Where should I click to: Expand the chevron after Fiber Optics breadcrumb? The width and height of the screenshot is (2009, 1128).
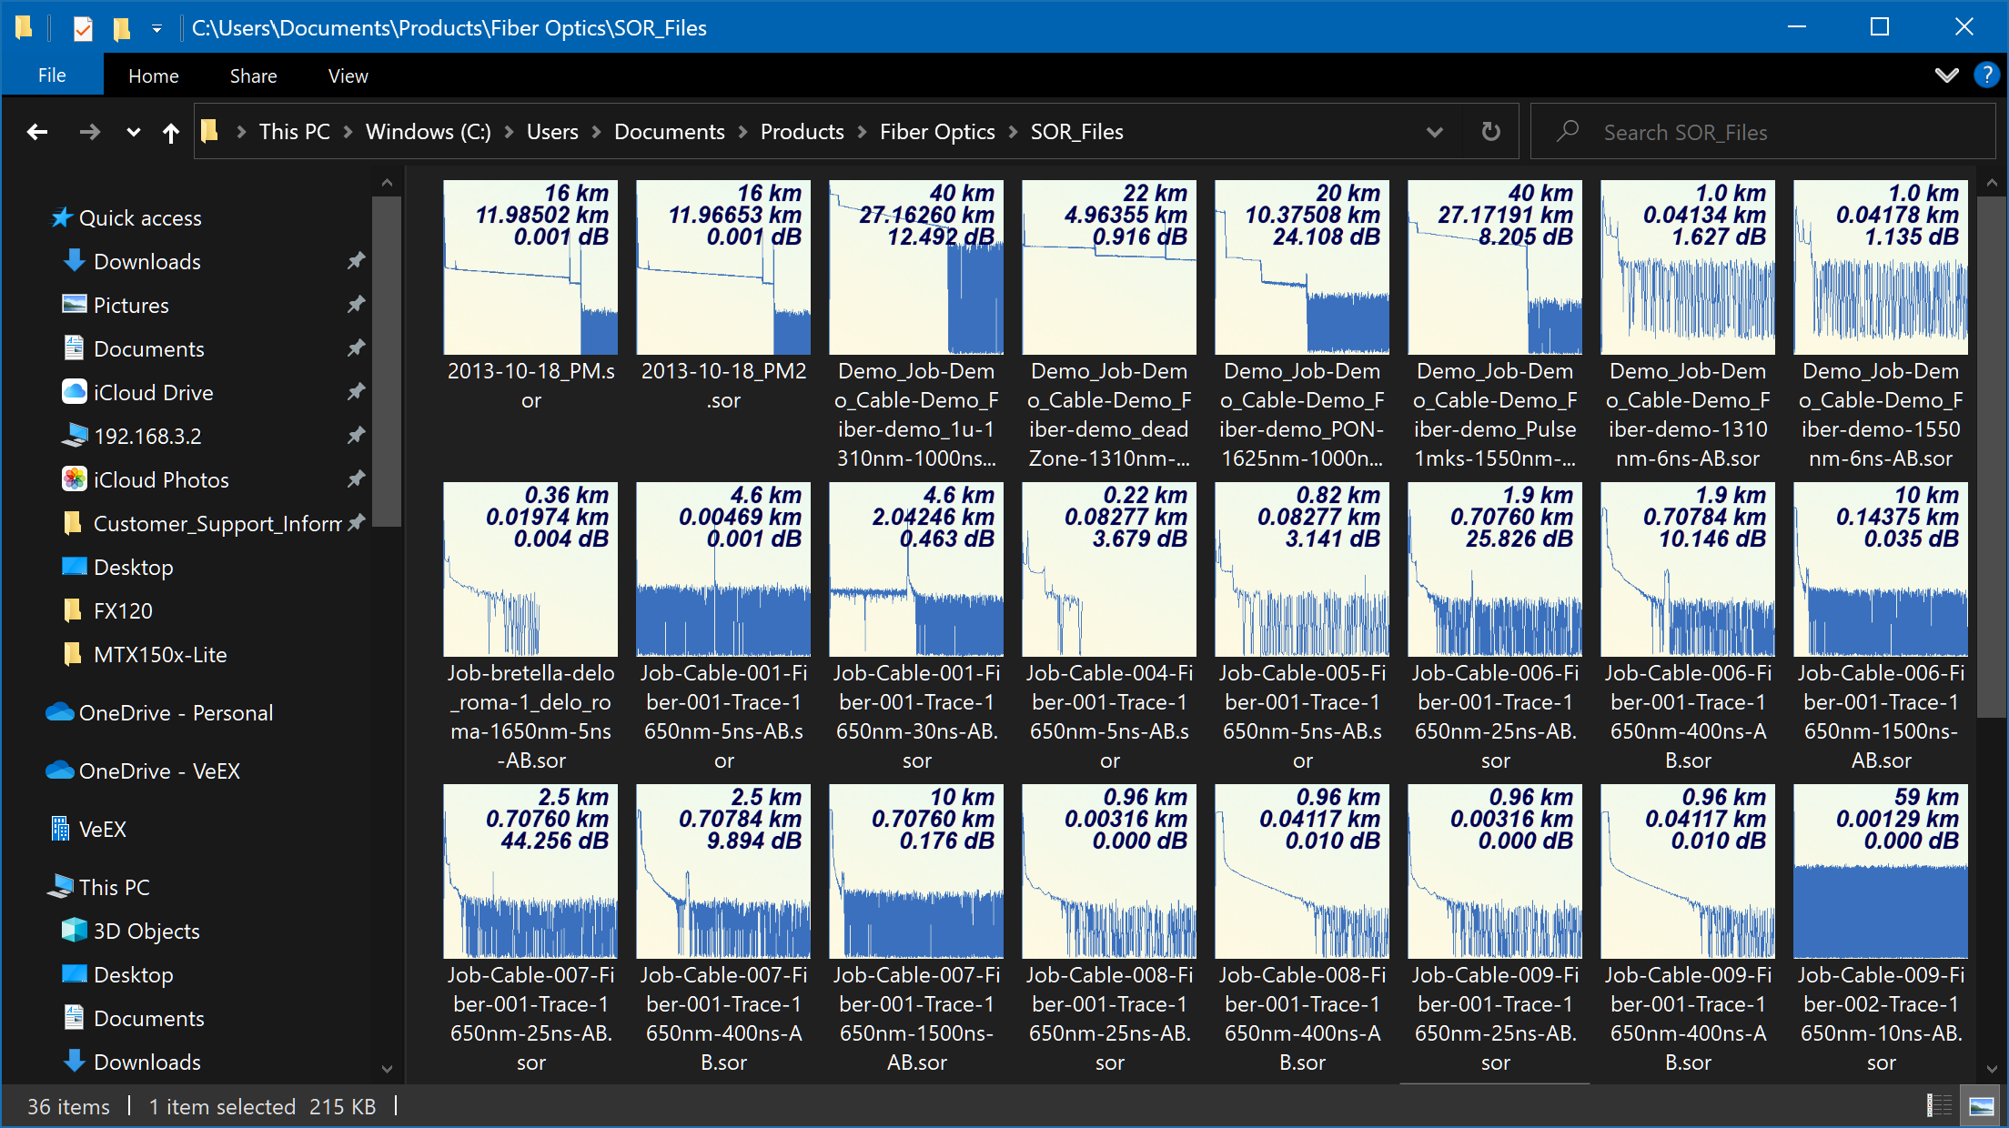(x=1013, y=132)
